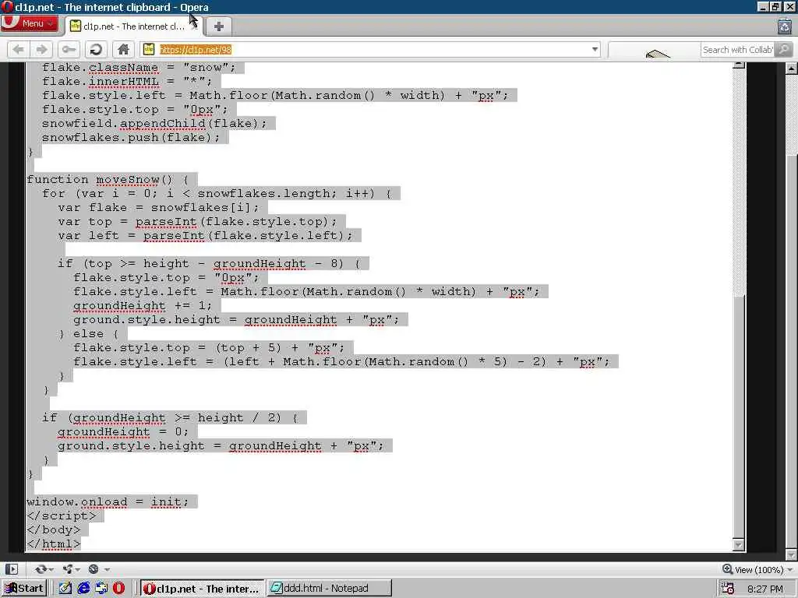Click the 'var flake = snowflakes[i];' line
798x598 pixels.
coord(158,207)
